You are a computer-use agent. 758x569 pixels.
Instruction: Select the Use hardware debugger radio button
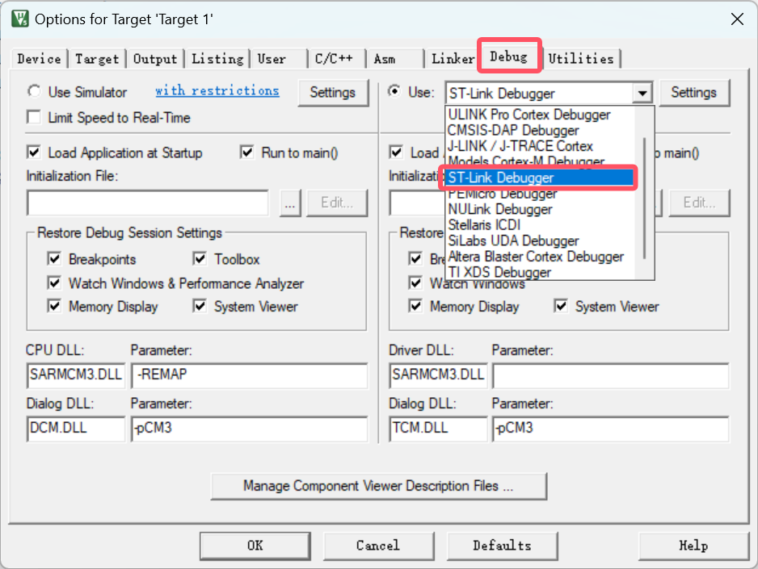[394, 91]
